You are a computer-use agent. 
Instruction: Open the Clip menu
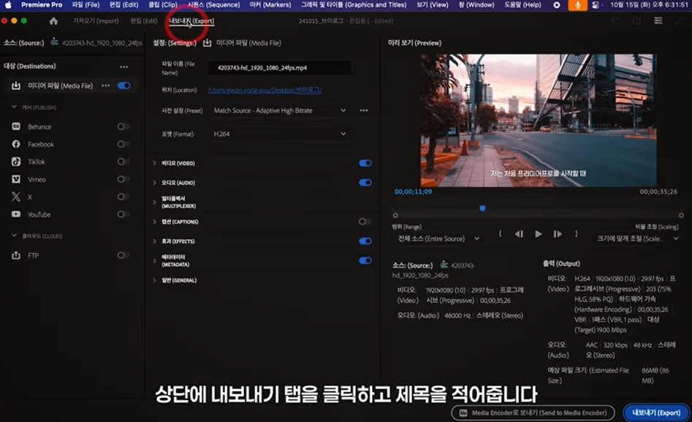pyautogui.click(x=163, y=5)
